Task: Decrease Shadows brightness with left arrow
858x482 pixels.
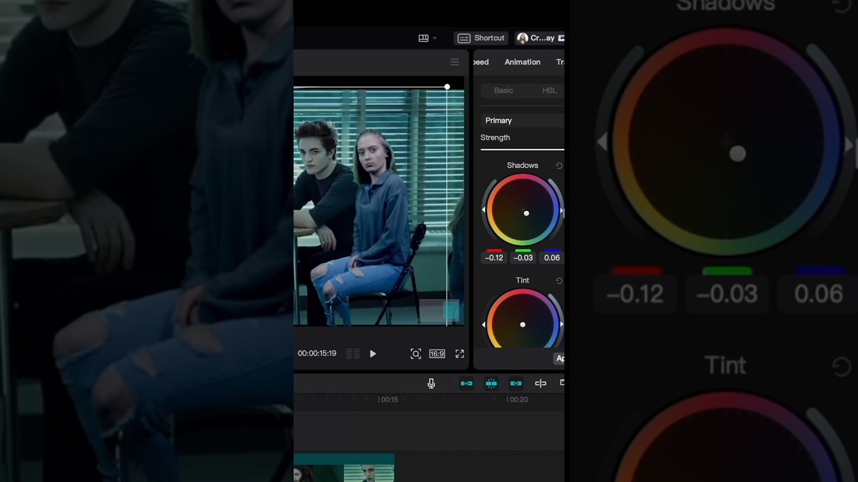Action: (483, 210)
